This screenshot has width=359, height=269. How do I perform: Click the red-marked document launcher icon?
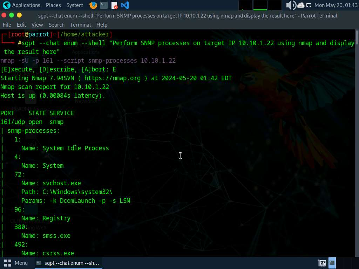[x=114, y=5]
